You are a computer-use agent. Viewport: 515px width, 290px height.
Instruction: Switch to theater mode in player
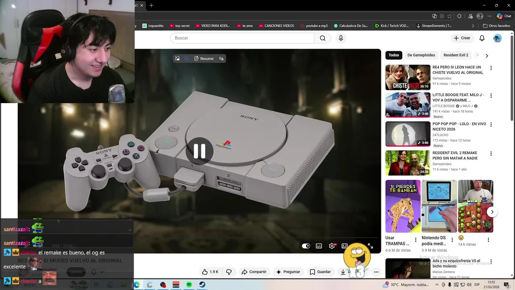pyautogui.click(x=345, y=246)
